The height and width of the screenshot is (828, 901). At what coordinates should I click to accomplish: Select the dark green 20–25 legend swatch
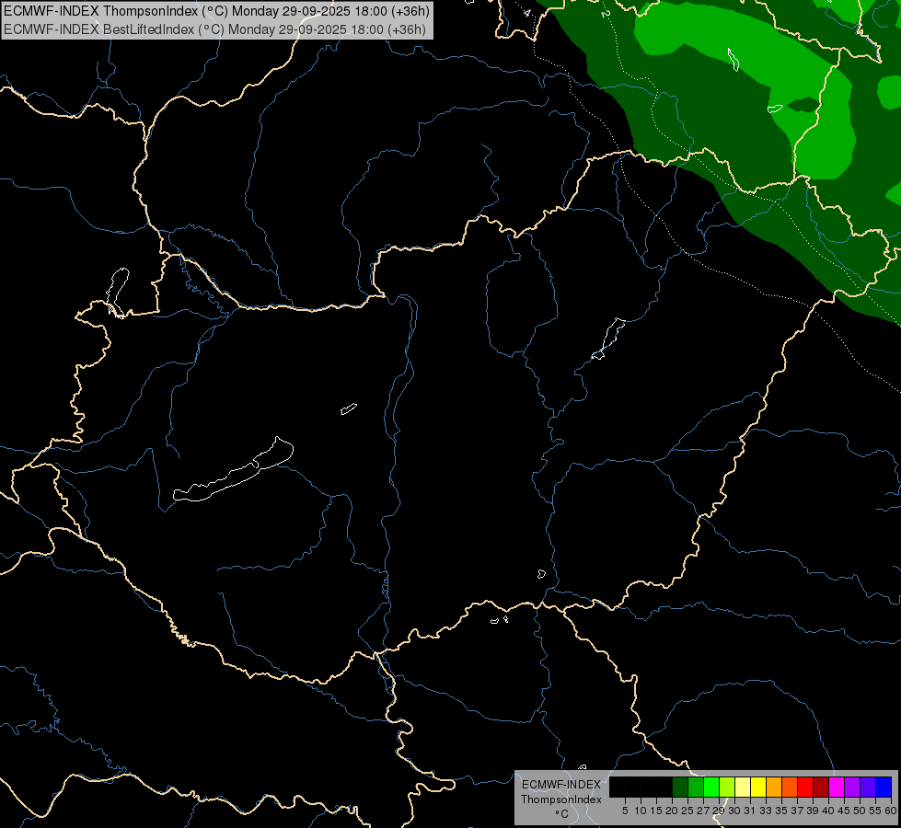[x=679, y=788]
